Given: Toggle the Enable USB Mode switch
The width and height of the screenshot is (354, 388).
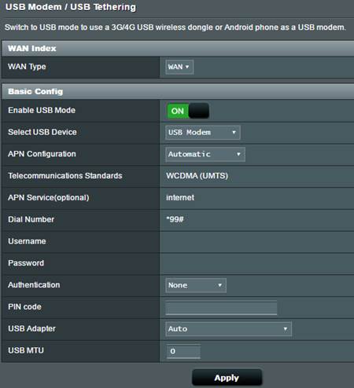Looking at the screenshot, I should [188, 111].
